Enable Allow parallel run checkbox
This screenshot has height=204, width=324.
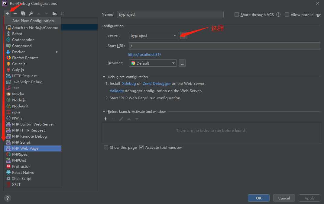pos(287,15)
